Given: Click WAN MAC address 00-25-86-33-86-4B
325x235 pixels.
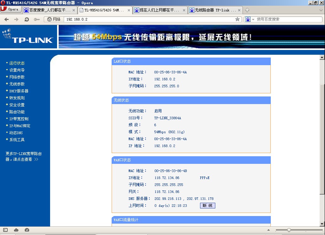Looking at the screenshot, I should [171, 171].
